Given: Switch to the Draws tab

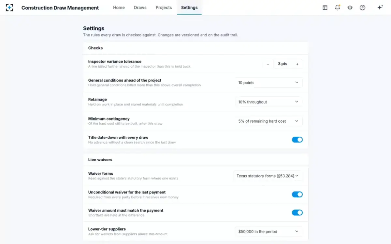Looking at the screenshot, I should (140, 7).
